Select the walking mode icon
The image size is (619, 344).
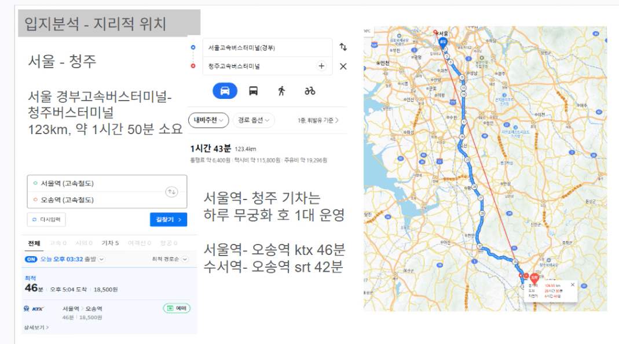[281, 91]
